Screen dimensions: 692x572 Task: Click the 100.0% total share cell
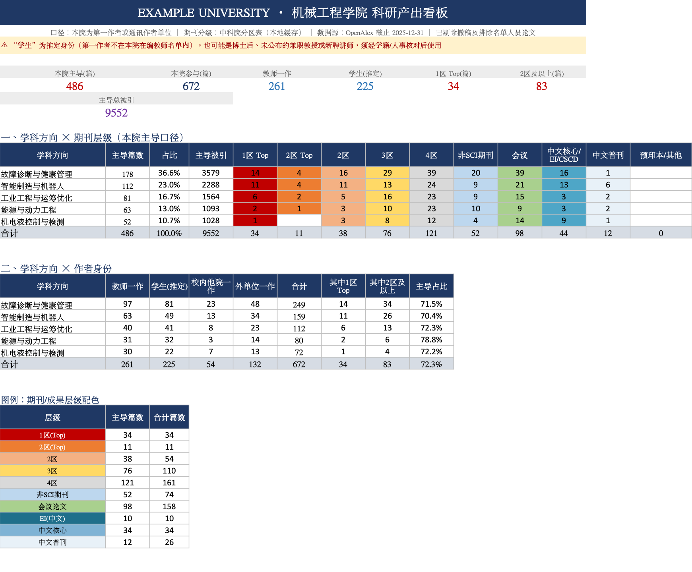coord(169,233)
